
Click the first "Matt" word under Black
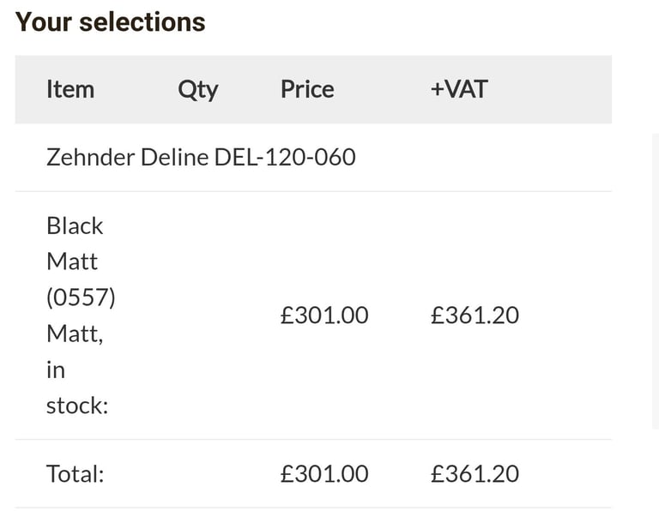click(72, 262)
